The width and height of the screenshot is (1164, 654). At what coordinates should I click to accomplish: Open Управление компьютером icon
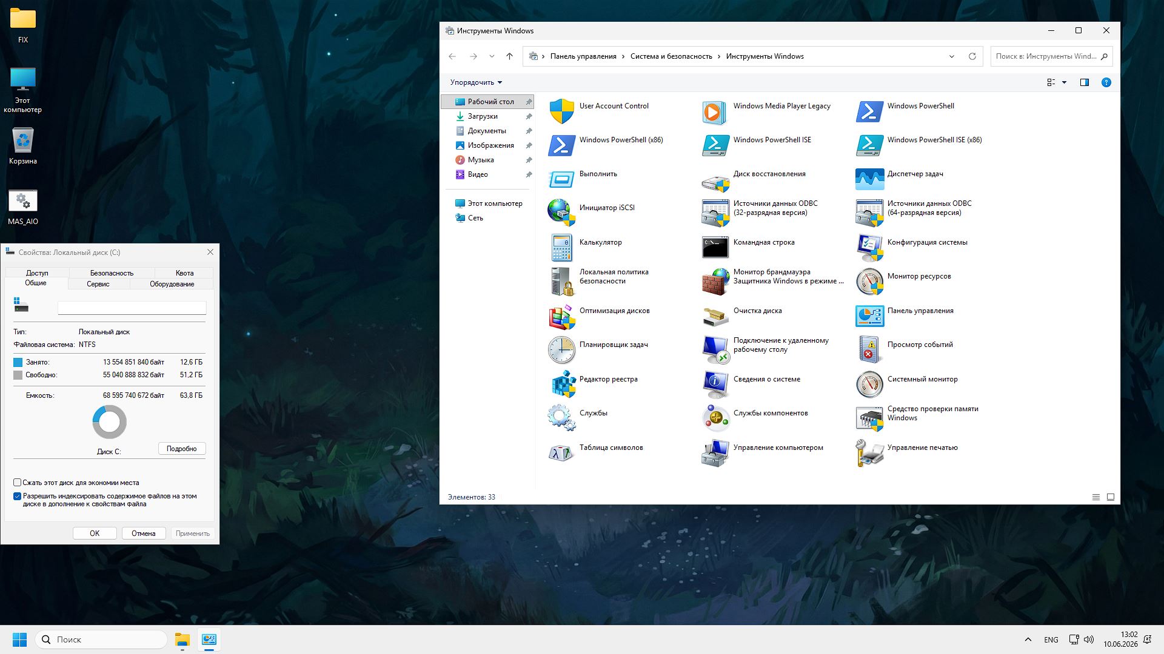(x=715, y=453)
